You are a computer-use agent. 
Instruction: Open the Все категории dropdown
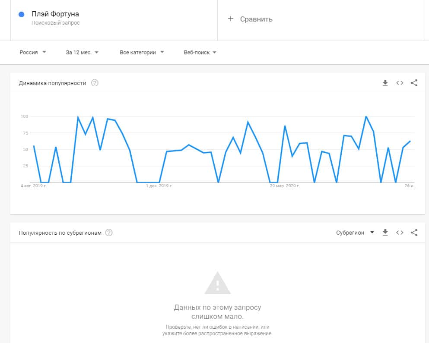pos(142,52)
